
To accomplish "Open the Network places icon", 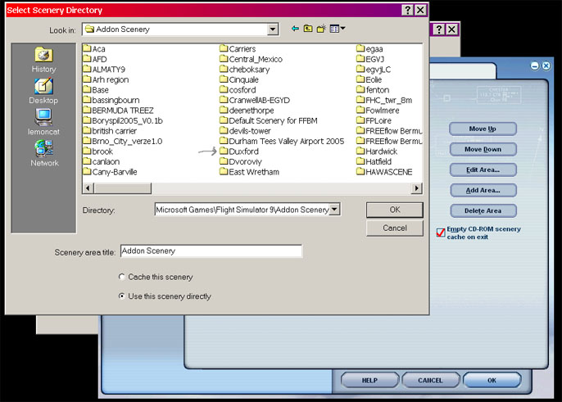I will 43,152.
